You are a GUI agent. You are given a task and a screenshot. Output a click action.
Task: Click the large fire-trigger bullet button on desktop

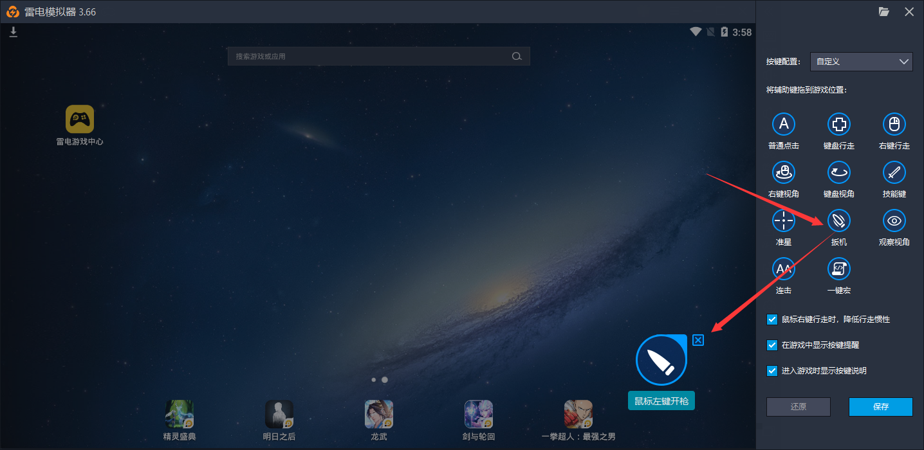tap(661, 360)
